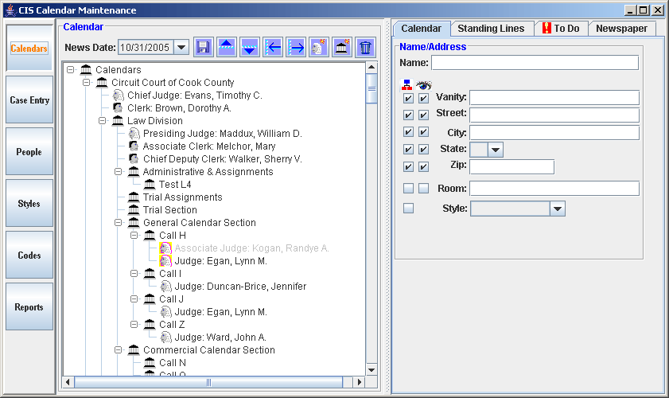Open the Case Entry section
This screenshot has width=669, height=398.
pos(29,100)
